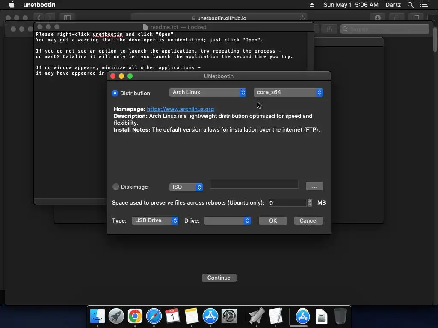
Task: Open the Dartz user menu
Action: point(393,5)
